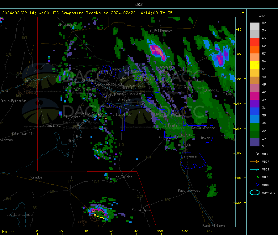This screenshot has height=235, width=278.
Task: Click the Cda_Amarilla map label
Action: click(x=23, y=134)
